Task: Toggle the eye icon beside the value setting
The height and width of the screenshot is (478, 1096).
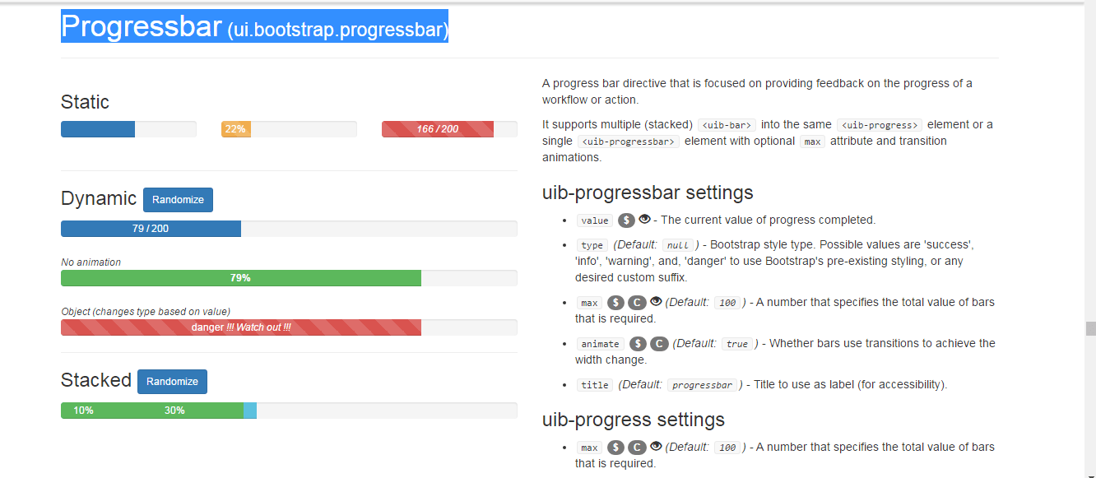Action: click(644, 219)
